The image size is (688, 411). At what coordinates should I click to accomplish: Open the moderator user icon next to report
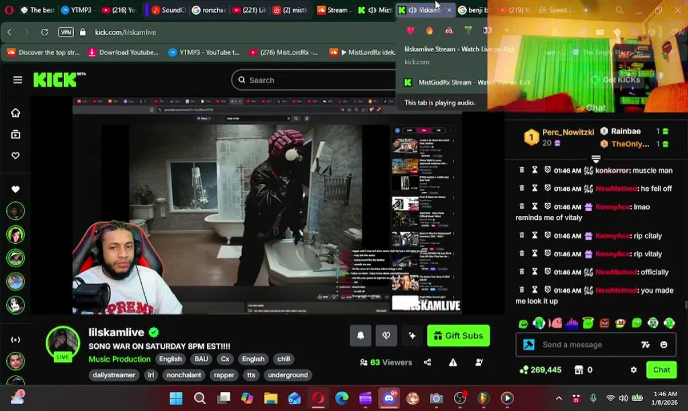tap(479, 362)
